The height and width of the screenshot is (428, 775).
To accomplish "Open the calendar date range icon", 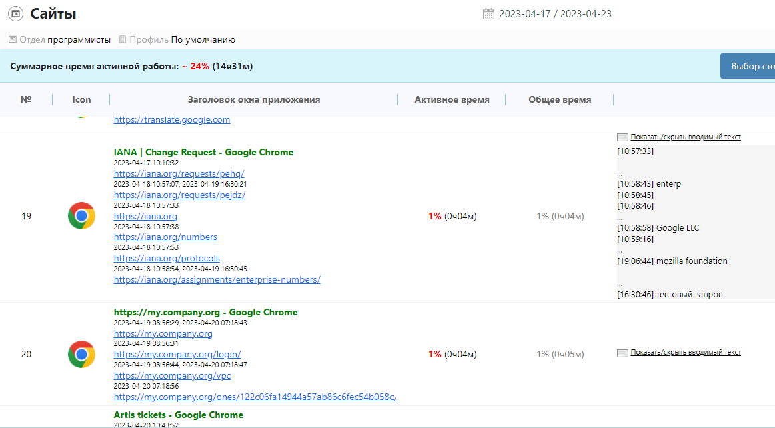I will pos(488,14).
